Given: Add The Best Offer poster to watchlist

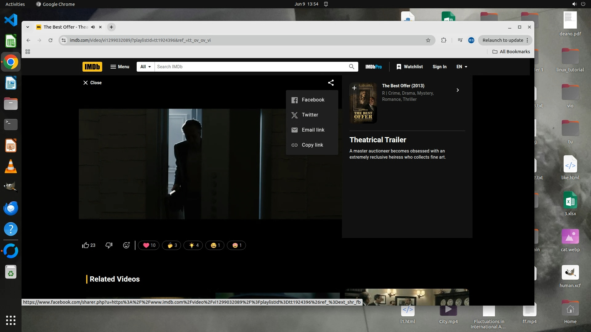Looking at the screenshot, I should click(354, 88).
